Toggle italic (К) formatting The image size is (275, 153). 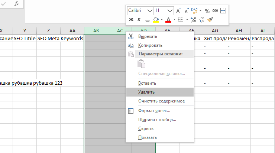pyautogui.click(x=139, y=19)
